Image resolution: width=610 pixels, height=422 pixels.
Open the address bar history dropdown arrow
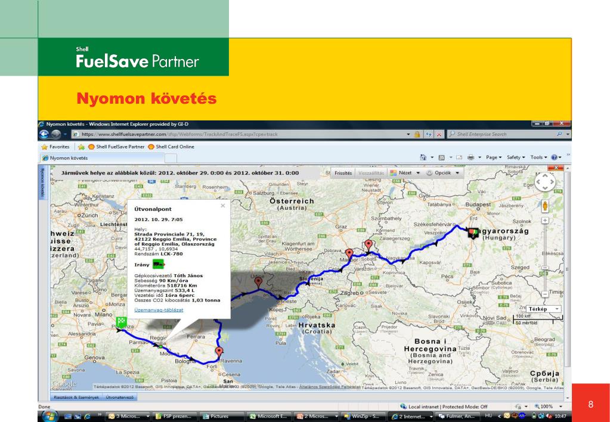(x=408, y=134)
